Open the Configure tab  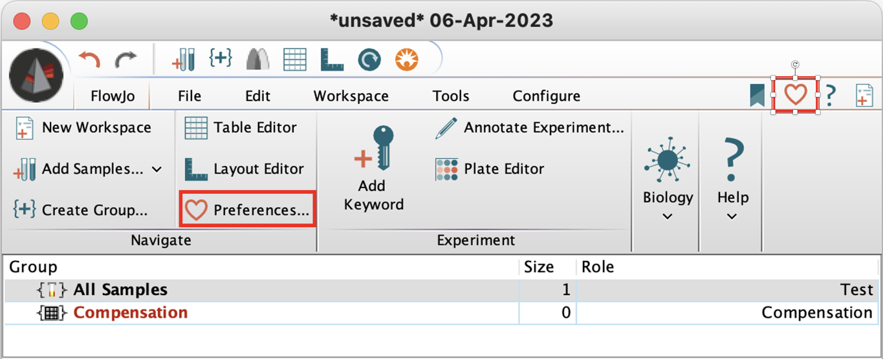(x=547, y=96)
